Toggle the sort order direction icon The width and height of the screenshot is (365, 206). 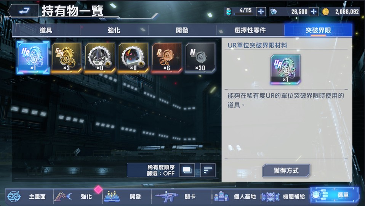click(208, 170)
